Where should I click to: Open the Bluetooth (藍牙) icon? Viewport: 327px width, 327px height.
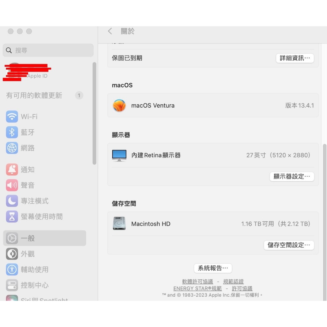pos(12,132)
